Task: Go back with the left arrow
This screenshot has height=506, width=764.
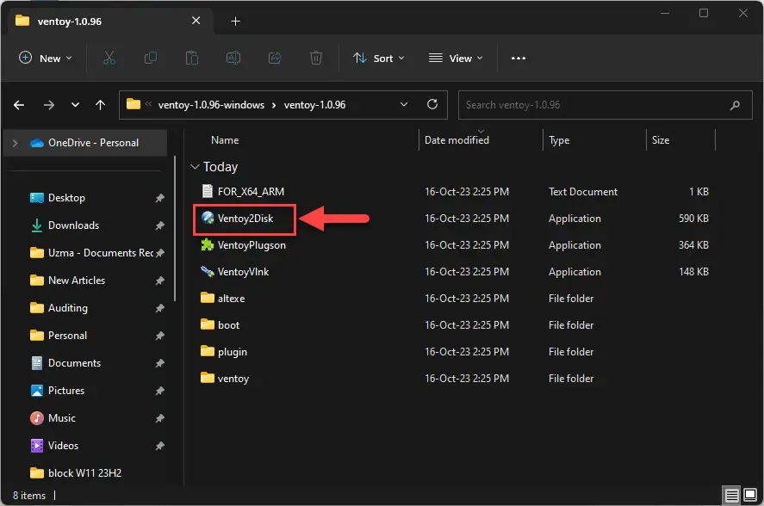Action: pyautogui.click(x=19, y=105)
